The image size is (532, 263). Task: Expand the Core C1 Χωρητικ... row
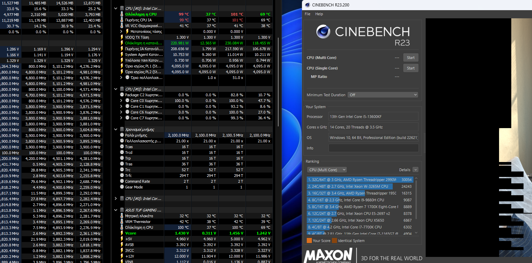[x=122, y=106]
